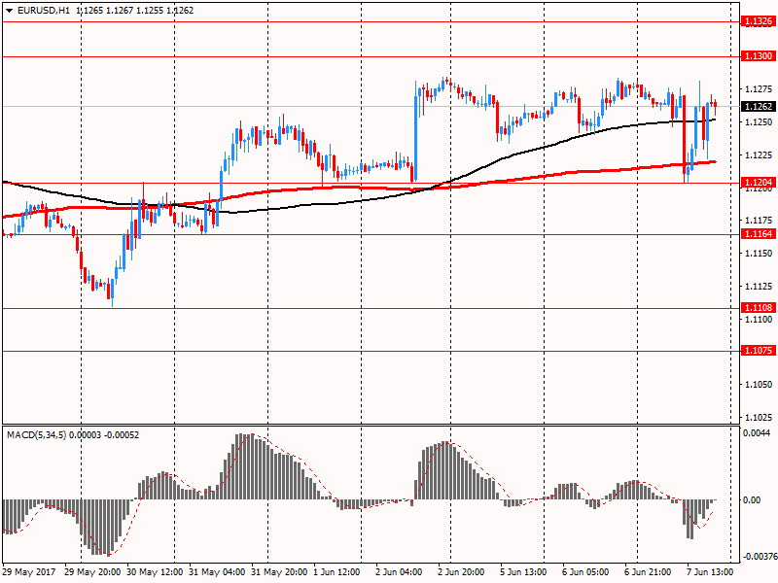
Task: Click the 7 Jun 13:00 time axis label
Action: tap(710, 572)
